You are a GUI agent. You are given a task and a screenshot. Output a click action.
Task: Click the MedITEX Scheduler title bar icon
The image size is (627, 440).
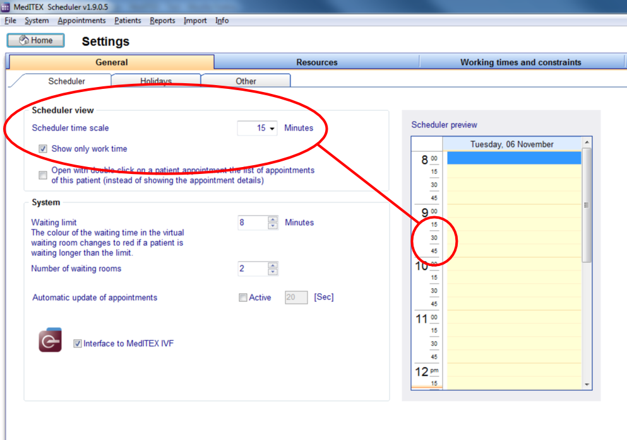(x=6, y=7)
